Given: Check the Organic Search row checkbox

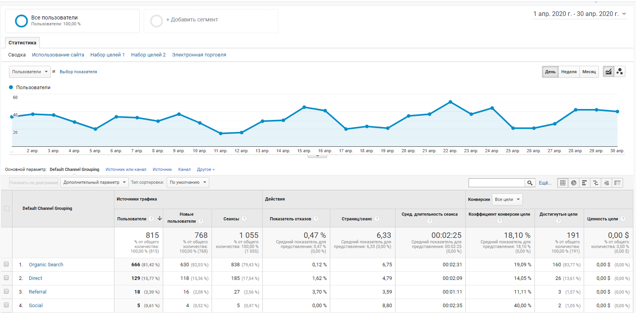Looking at the screenshot, I should tap(6, 264).
